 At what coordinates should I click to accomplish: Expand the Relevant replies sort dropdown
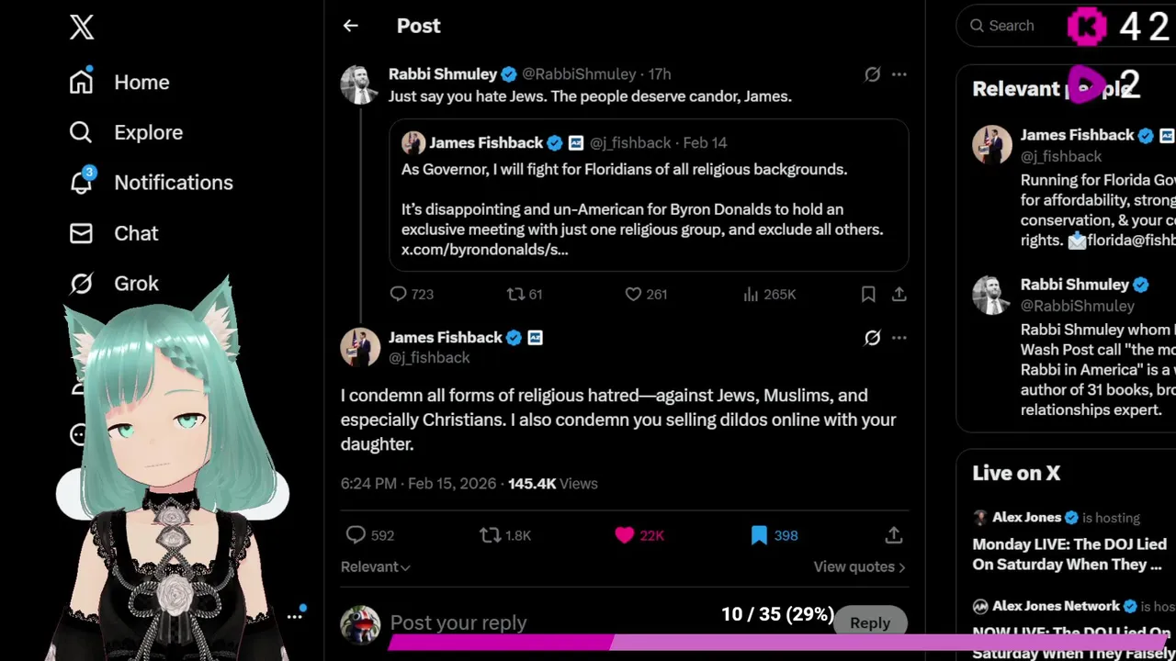(x=376, y=567)
